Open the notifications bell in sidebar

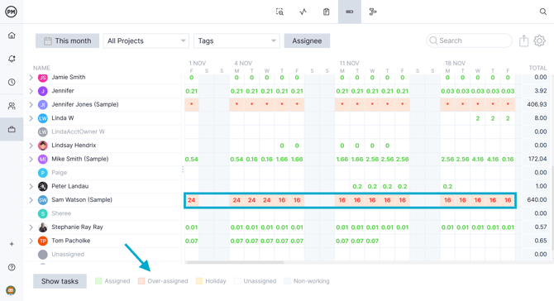[12, 59]
